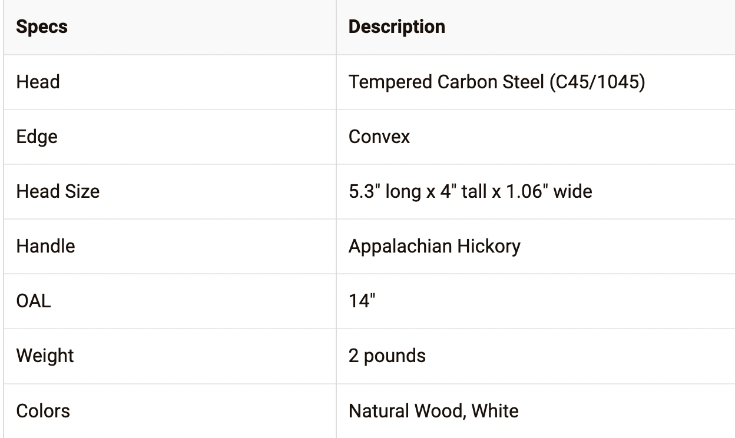Click the word White in Colors row
735x438 pixels.
click(x=495, y=410)
